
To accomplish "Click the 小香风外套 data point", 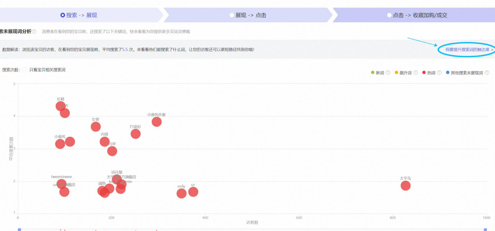I will 157,122.
